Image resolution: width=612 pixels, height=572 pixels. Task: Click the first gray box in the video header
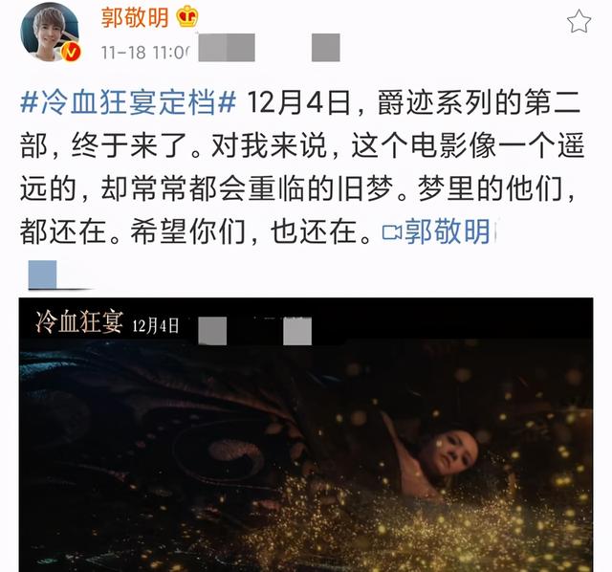point(212,331)
